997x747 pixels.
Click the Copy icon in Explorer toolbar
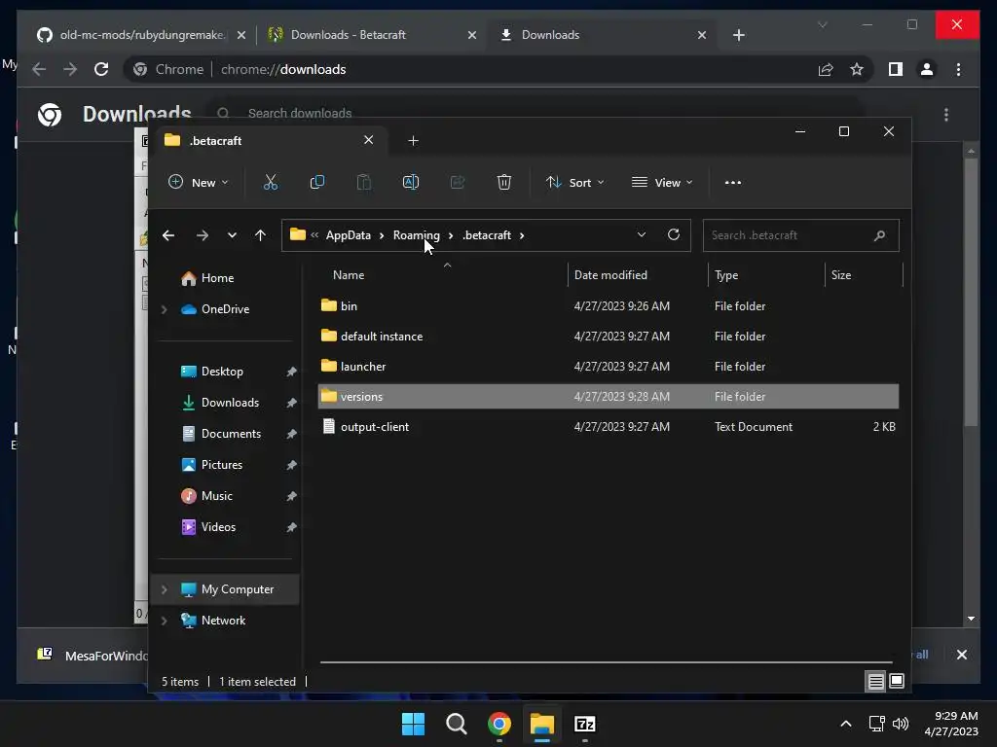(x=316, y=182)
